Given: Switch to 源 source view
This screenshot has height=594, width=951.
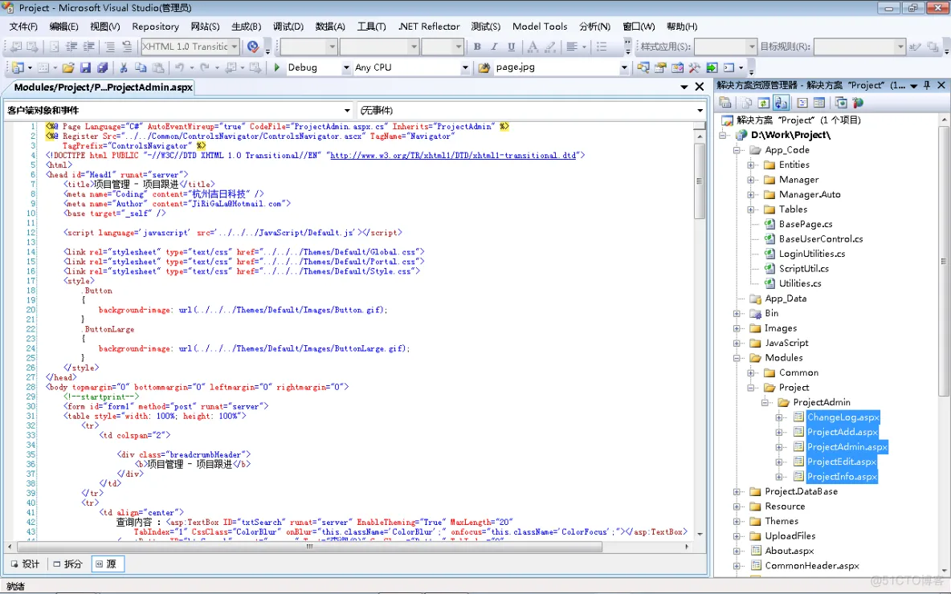Looking at the screenshot, I should [108, 564].
